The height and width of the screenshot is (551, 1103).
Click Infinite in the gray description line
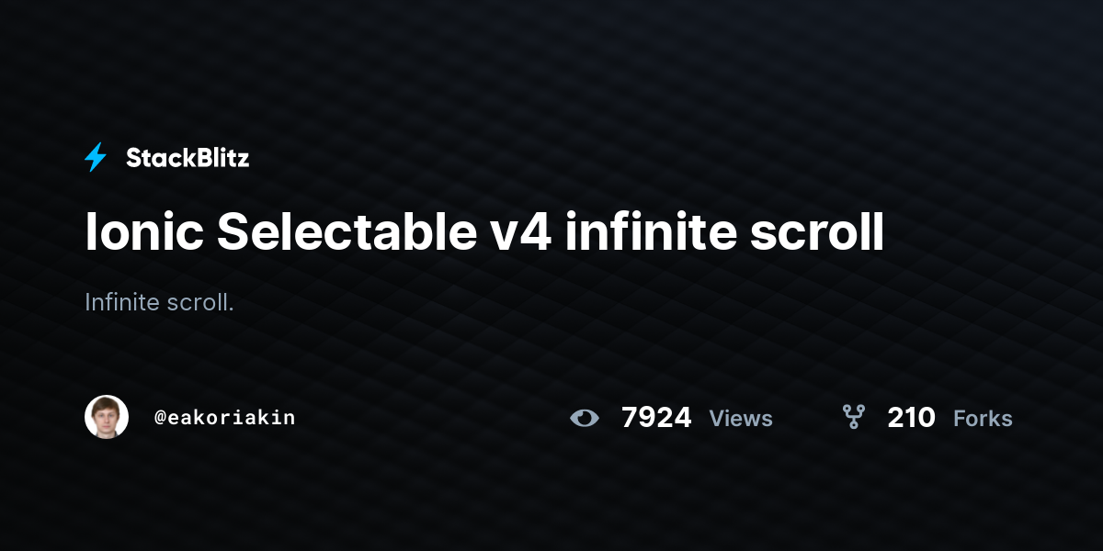(x=122, y=302)
